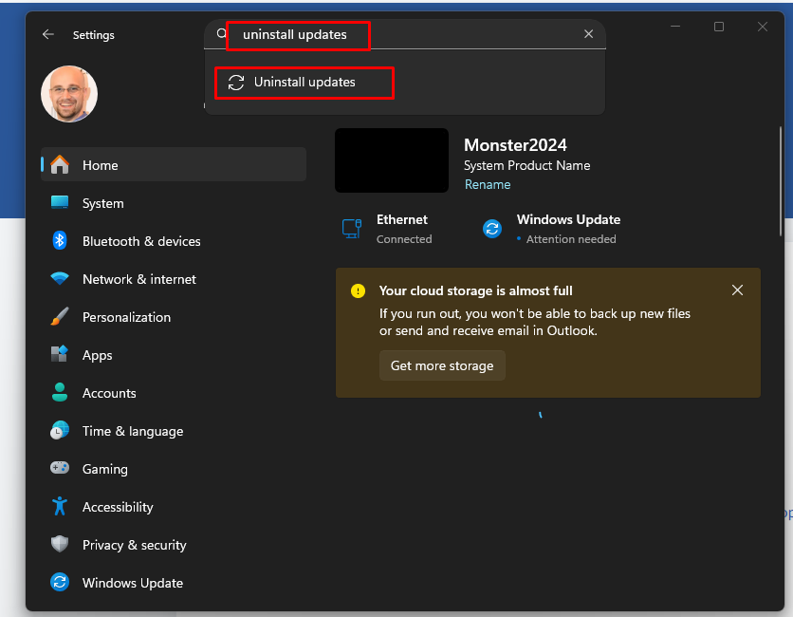Click the Home icon in sidebar
This screenshot has width=793, height=617.
pyautogui.click(x=60, y=164)
